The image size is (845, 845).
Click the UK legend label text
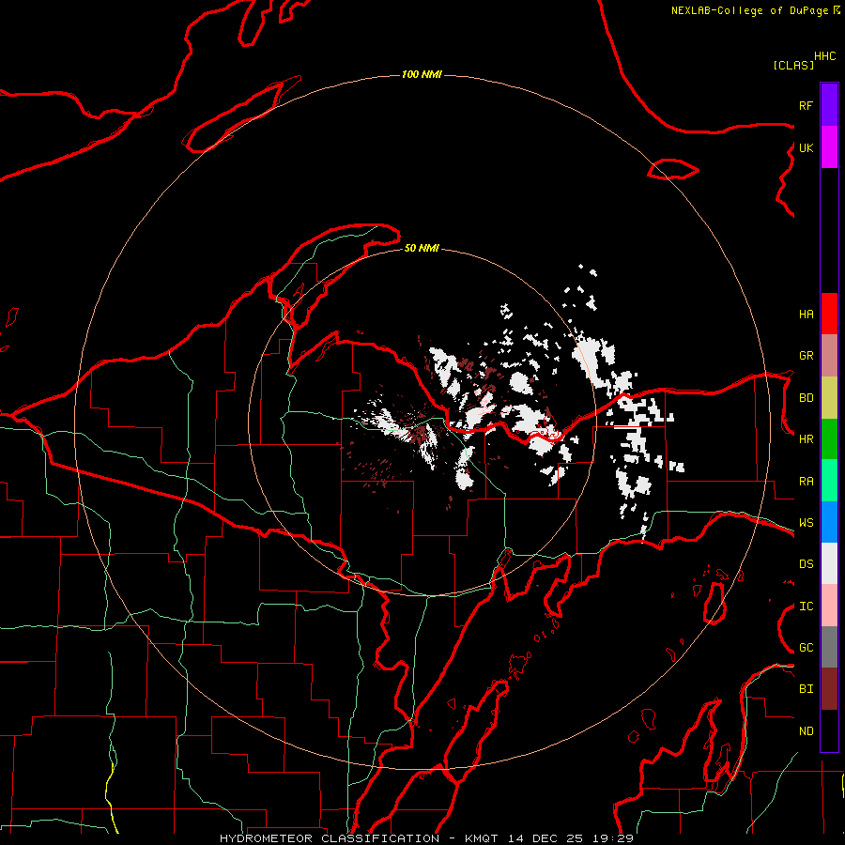point(806,147)
